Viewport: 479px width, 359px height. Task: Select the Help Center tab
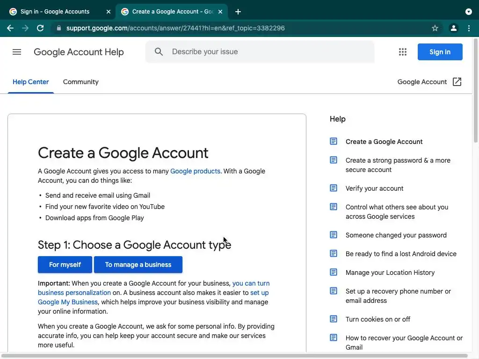pyautogui.click(x=30, y=82)
